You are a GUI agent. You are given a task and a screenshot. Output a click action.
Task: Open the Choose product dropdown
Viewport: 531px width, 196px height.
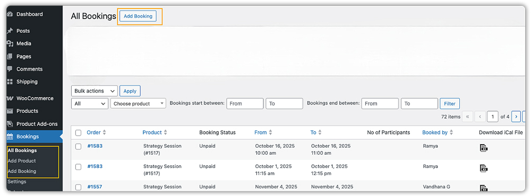pos(138,103)
